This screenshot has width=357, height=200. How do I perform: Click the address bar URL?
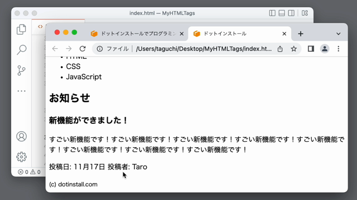(204, 49)
